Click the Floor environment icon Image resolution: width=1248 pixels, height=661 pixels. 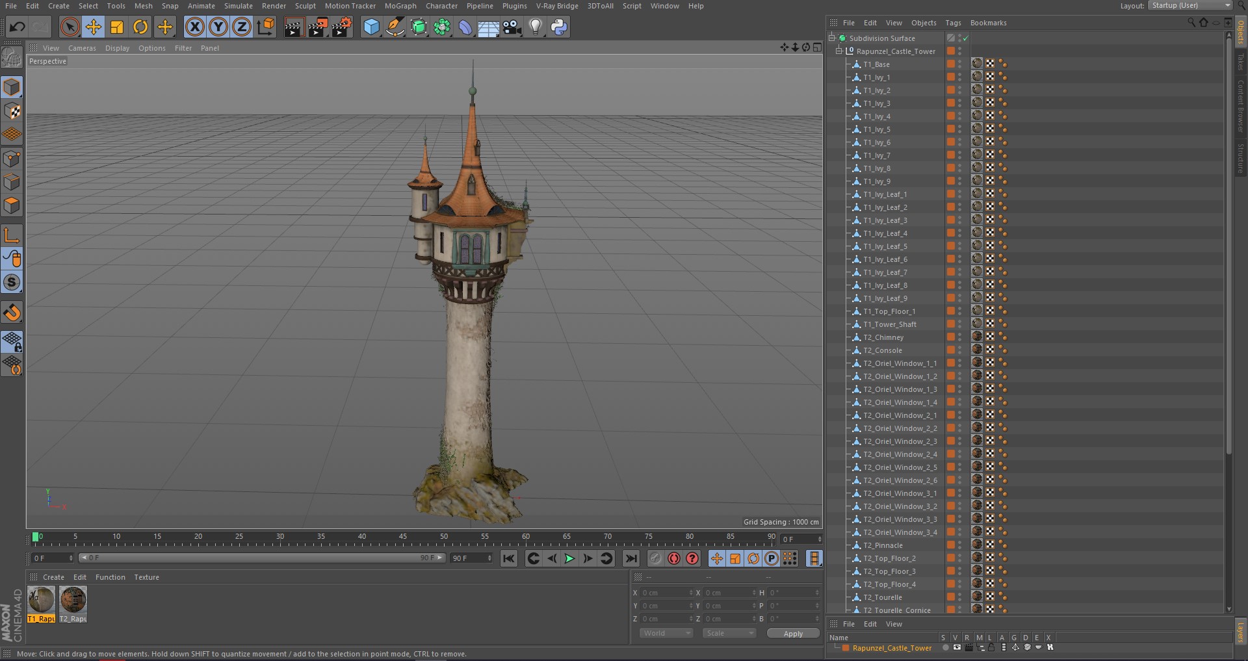pos(489,27)
